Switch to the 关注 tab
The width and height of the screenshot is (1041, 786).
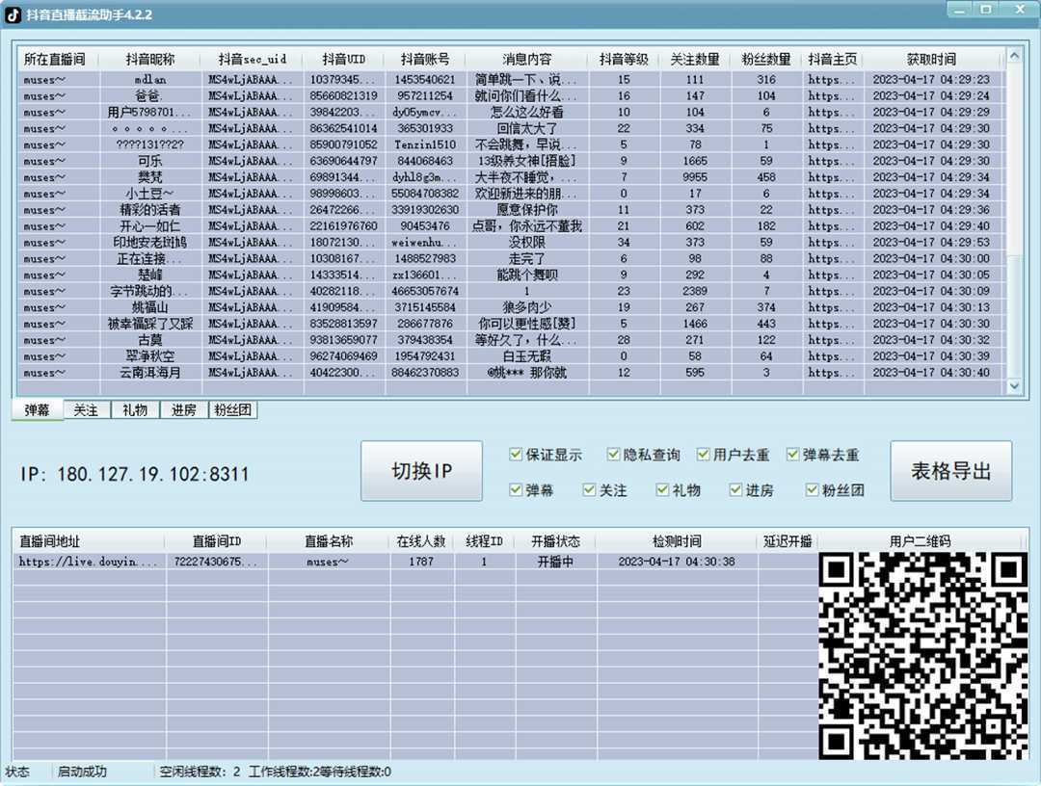click(87, 409)
